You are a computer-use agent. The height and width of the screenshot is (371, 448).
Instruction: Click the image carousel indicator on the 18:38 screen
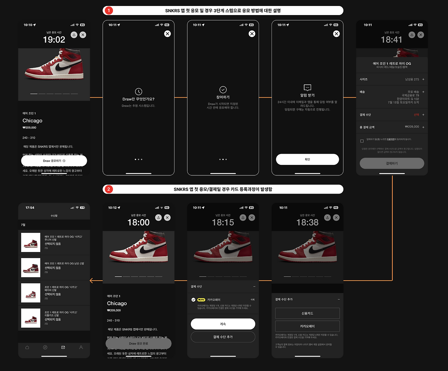tap(307, 276)
